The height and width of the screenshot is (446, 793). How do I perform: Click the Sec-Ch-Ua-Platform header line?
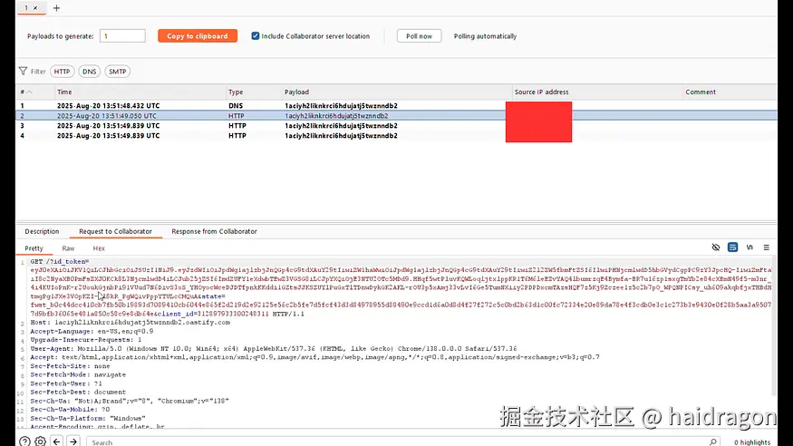pos(88,418)
